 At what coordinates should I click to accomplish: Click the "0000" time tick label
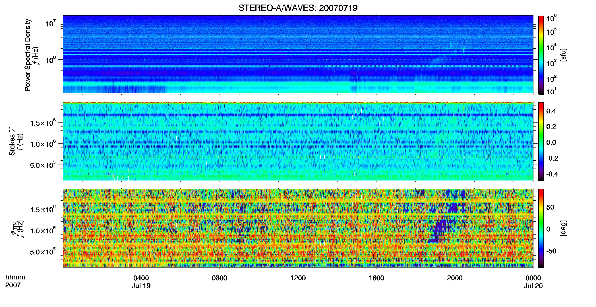[533, 278]
